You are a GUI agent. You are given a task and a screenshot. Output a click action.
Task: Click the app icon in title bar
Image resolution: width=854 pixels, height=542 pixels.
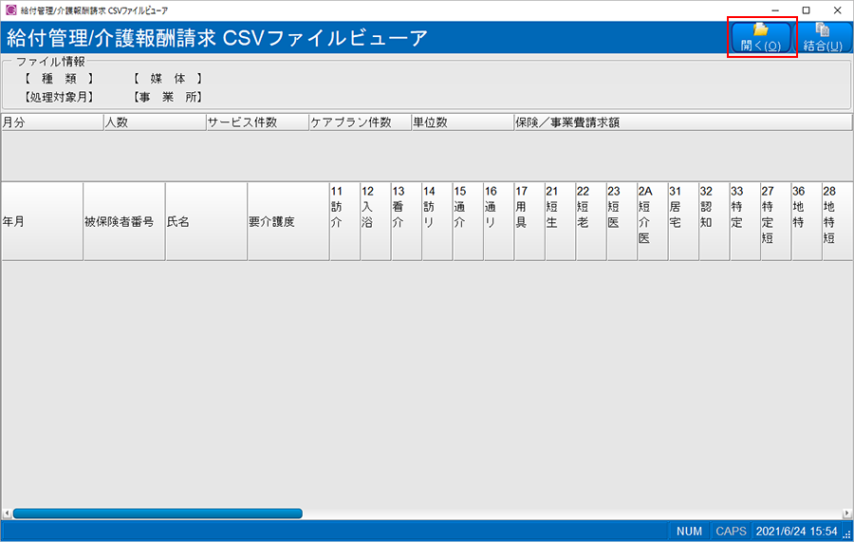click(10, 9)
